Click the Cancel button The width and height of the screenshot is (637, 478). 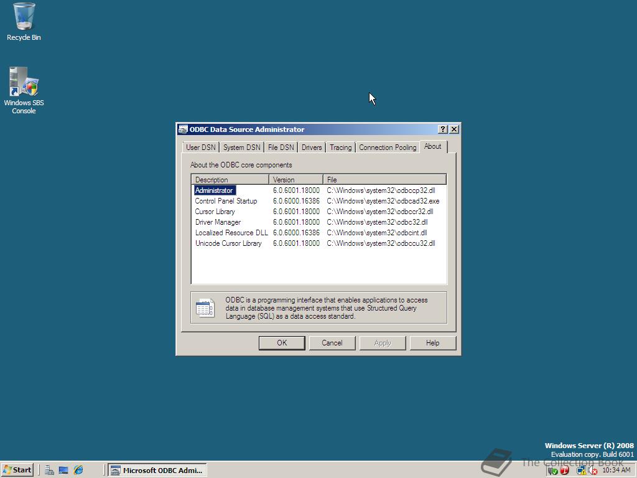click(x=332, y=343)
